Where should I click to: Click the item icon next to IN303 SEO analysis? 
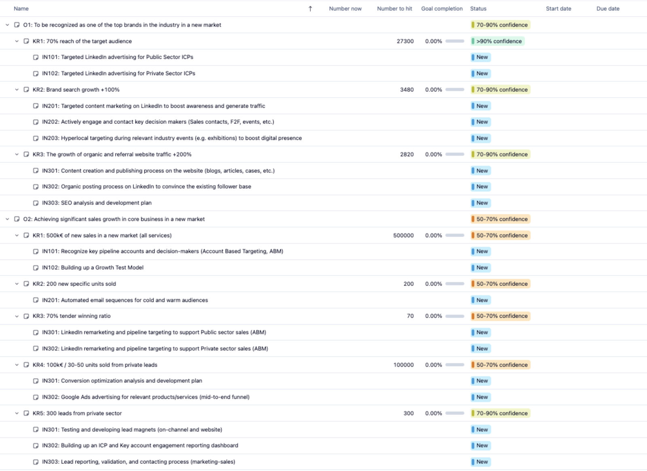coord(36,203)
